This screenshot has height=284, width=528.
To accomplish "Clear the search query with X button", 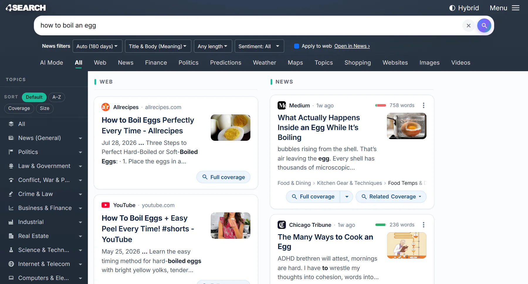I will coord(468,25).
